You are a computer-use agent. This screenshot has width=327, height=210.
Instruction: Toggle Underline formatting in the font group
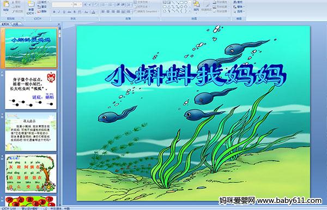pos(64,12)
